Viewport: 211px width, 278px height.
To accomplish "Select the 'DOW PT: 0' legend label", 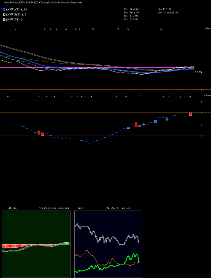I will 14,19.
